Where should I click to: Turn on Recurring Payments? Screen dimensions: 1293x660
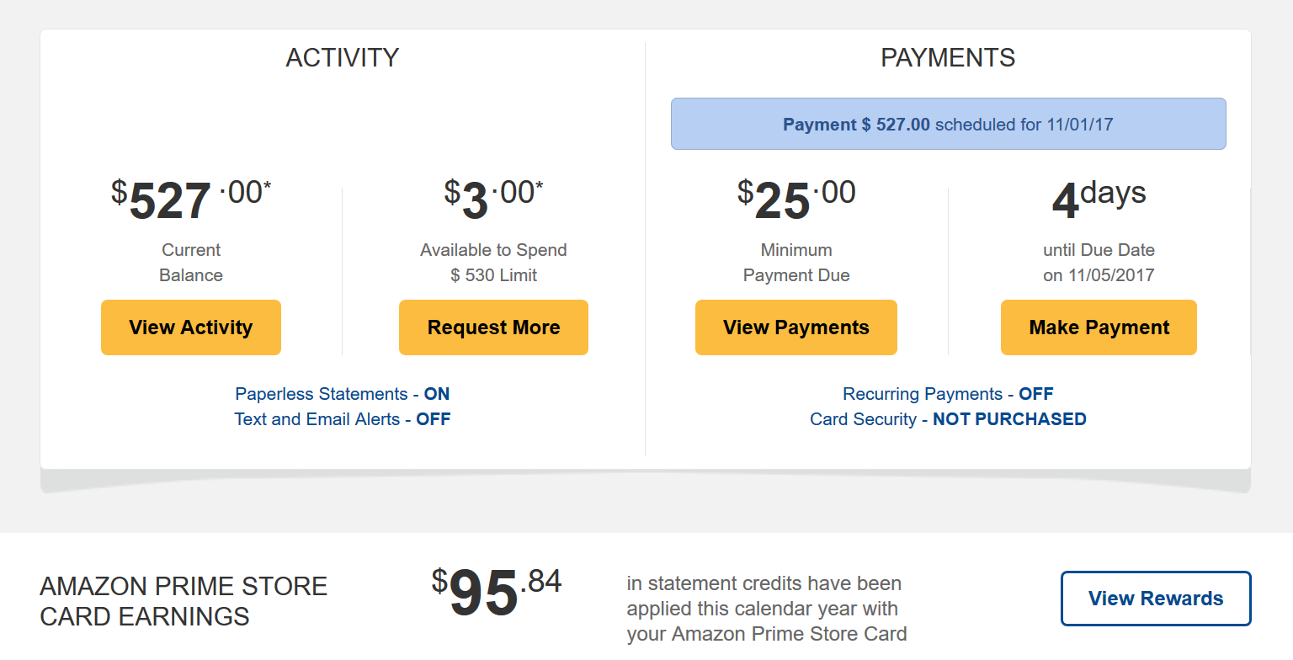[948, 393]
